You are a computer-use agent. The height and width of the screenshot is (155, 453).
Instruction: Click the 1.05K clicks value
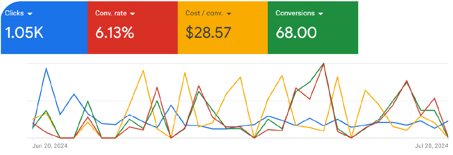[24, 33]
